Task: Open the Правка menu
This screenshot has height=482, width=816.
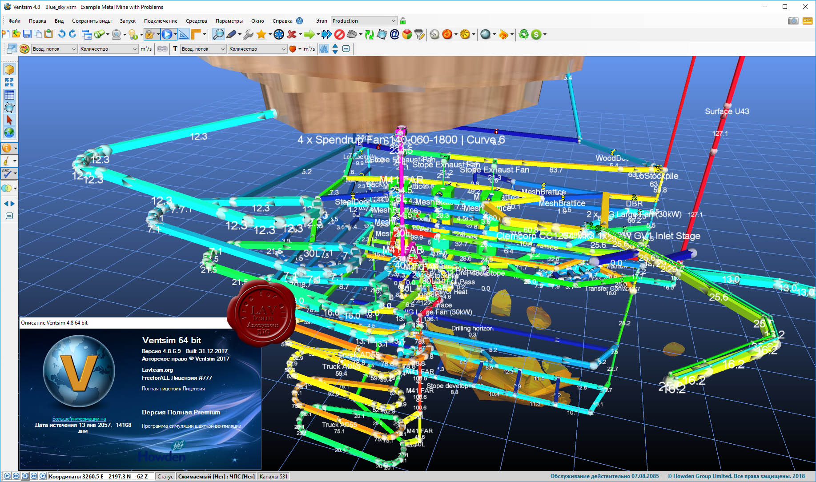Action: [x=37, y=21]
